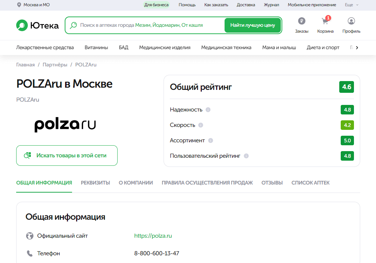
Task: Open the https://polza.ru link
Action: click(x=153, y=236)
